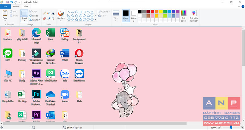The width and height of the screenshot is (245, 130).
Task: Pick the Diamond shape
Action: (73, 16)
